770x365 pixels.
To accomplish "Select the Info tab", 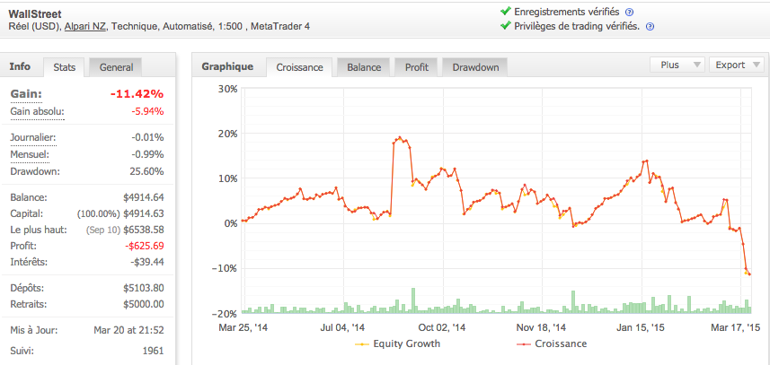I will tap(21, 66).
